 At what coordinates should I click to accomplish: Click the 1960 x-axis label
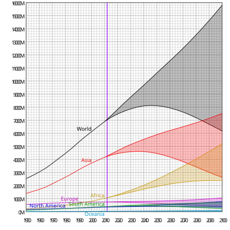pos(40,220)
